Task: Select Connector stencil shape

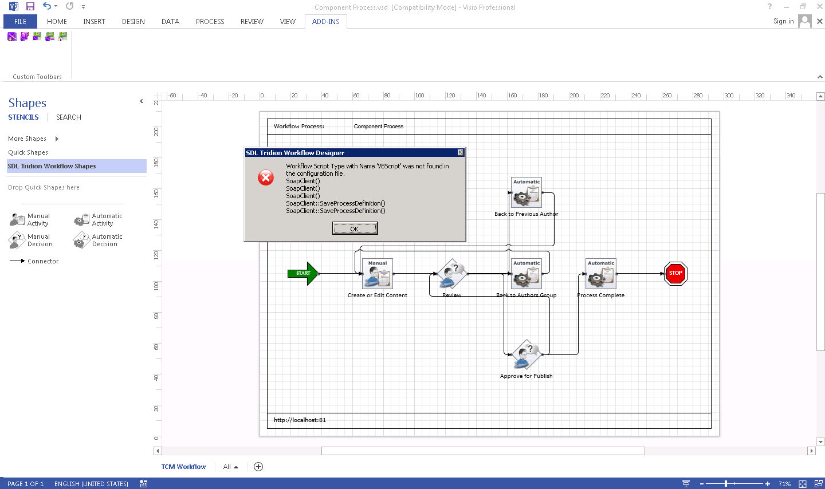Action: point(34,261)
